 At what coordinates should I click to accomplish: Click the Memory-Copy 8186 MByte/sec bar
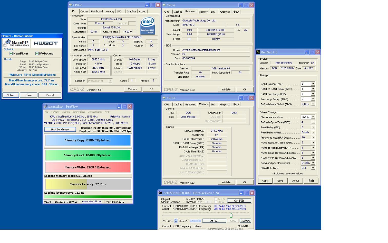coord(88,140)
